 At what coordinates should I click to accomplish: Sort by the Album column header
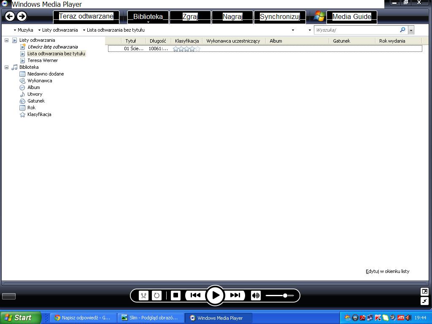point(297,41)
